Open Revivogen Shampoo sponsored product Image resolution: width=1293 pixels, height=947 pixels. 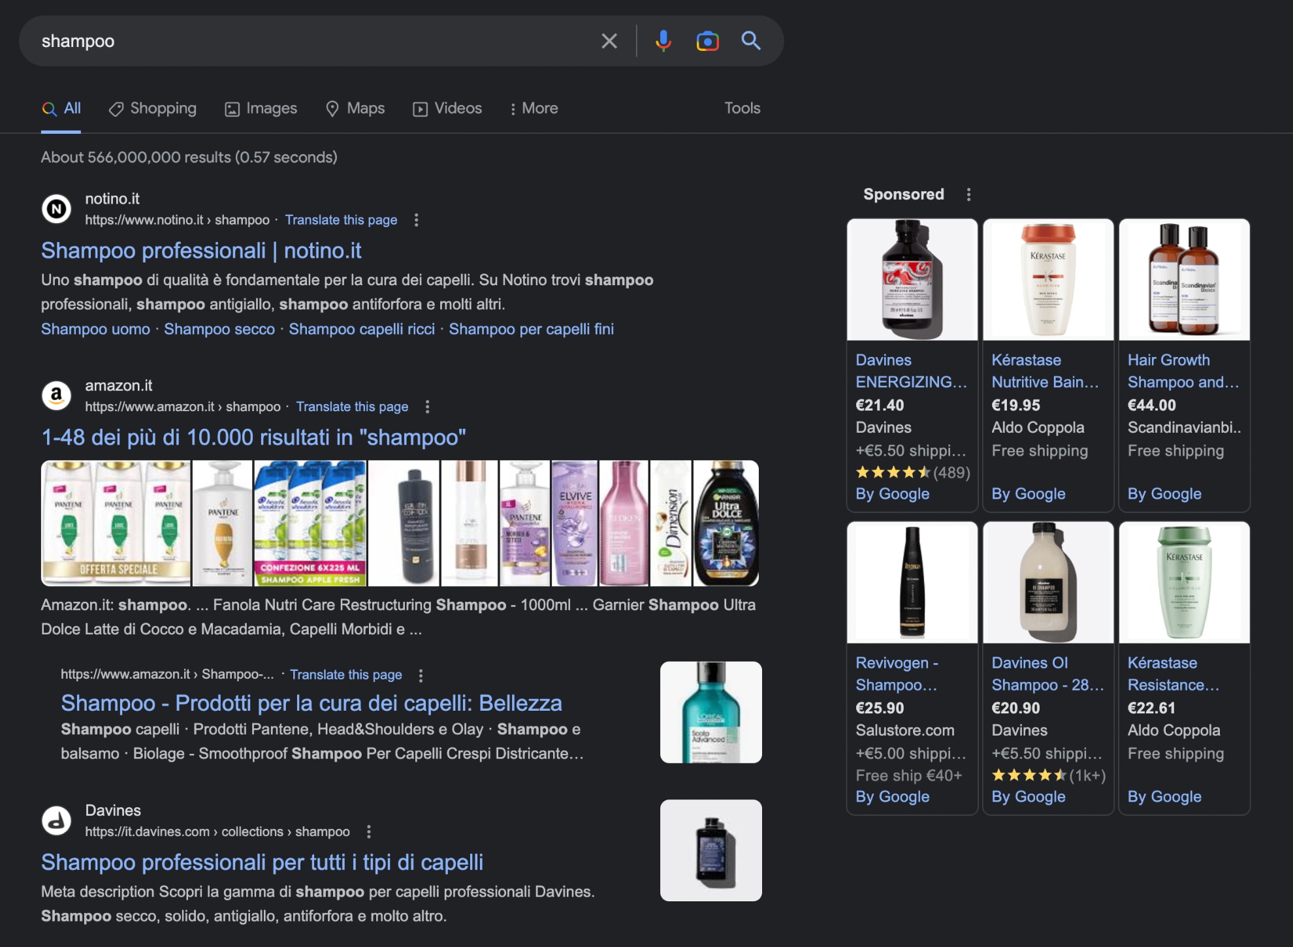tap(897, 674)
